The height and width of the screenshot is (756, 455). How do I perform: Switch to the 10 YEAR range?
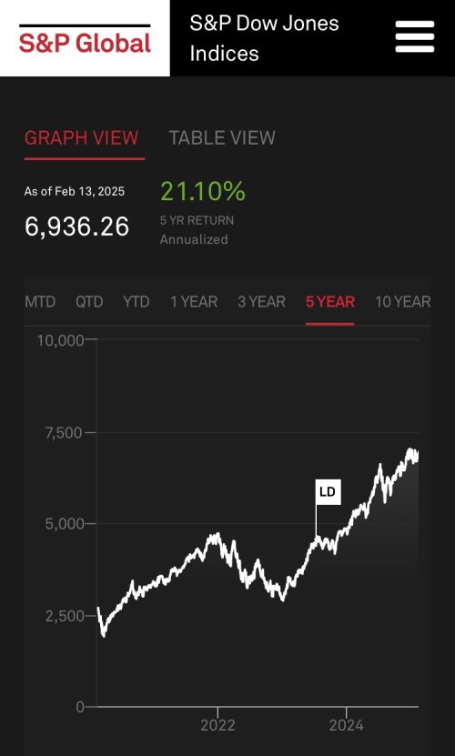tap(403, 302)
